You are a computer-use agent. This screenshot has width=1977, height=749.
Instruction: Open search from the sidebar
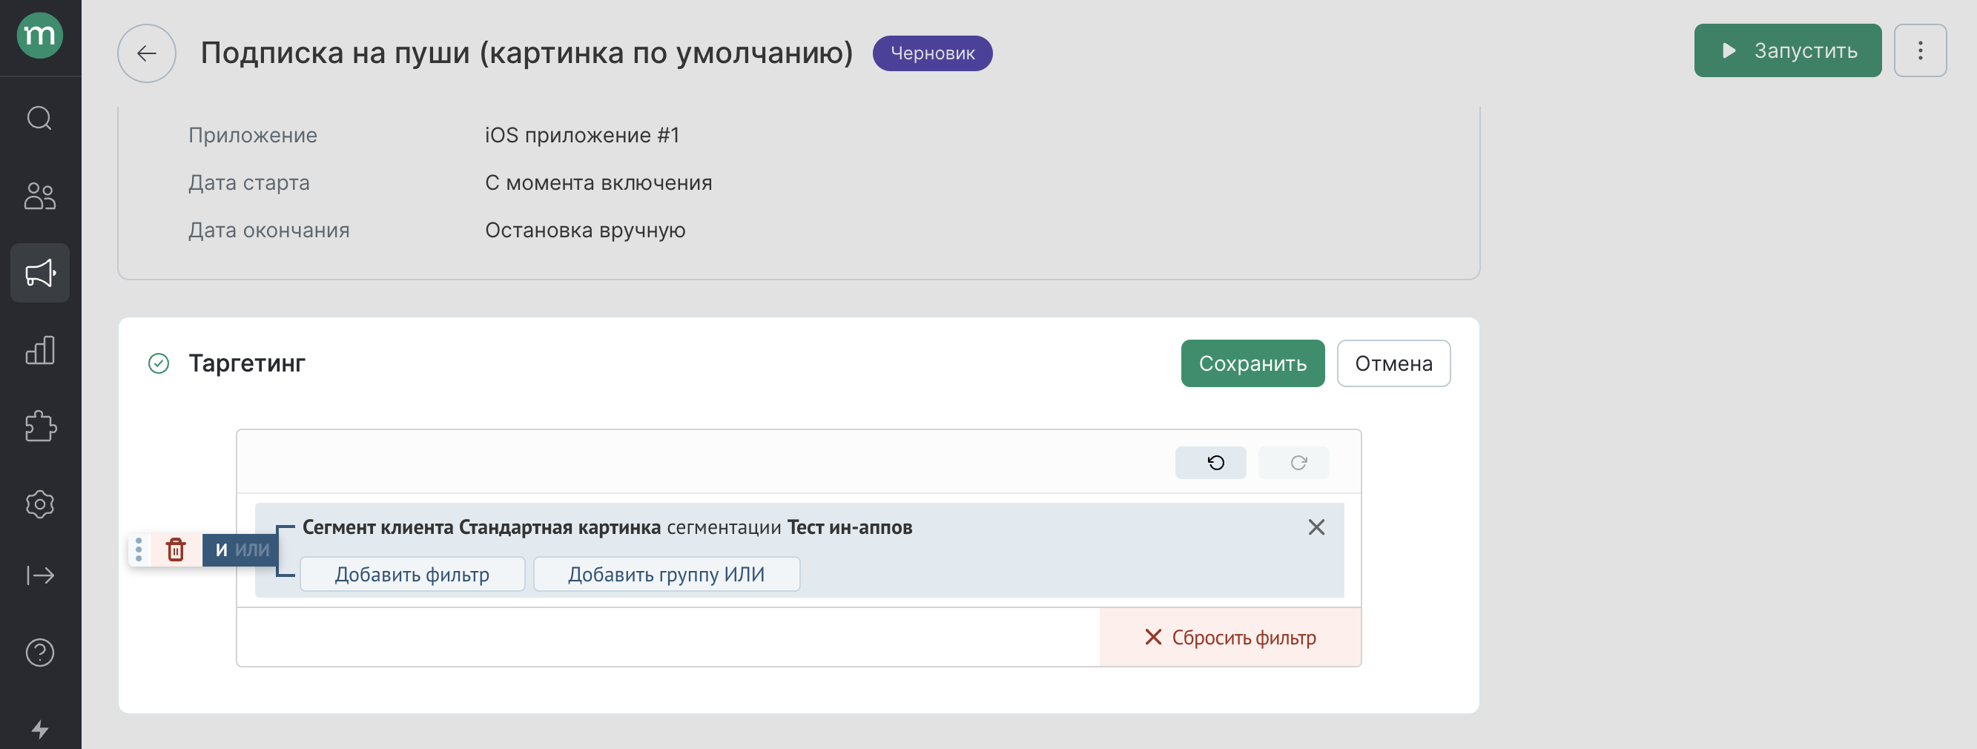tap(40, 118)
